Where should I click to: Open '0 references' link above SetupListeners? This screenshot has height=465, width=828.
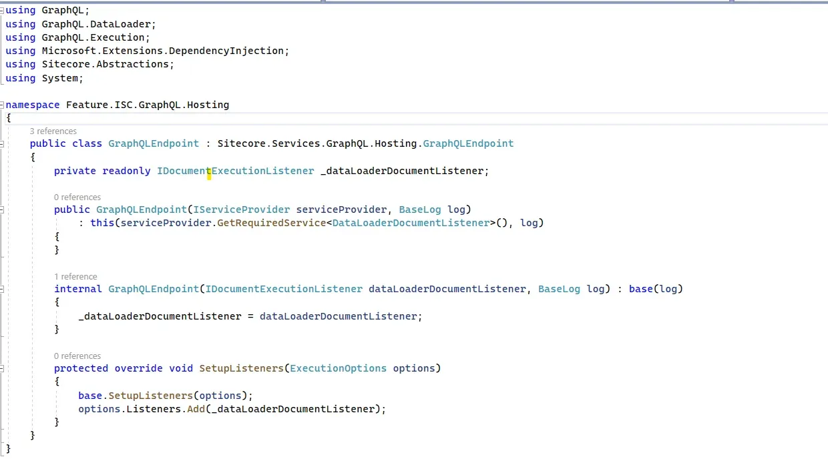[x=77, y=356]
